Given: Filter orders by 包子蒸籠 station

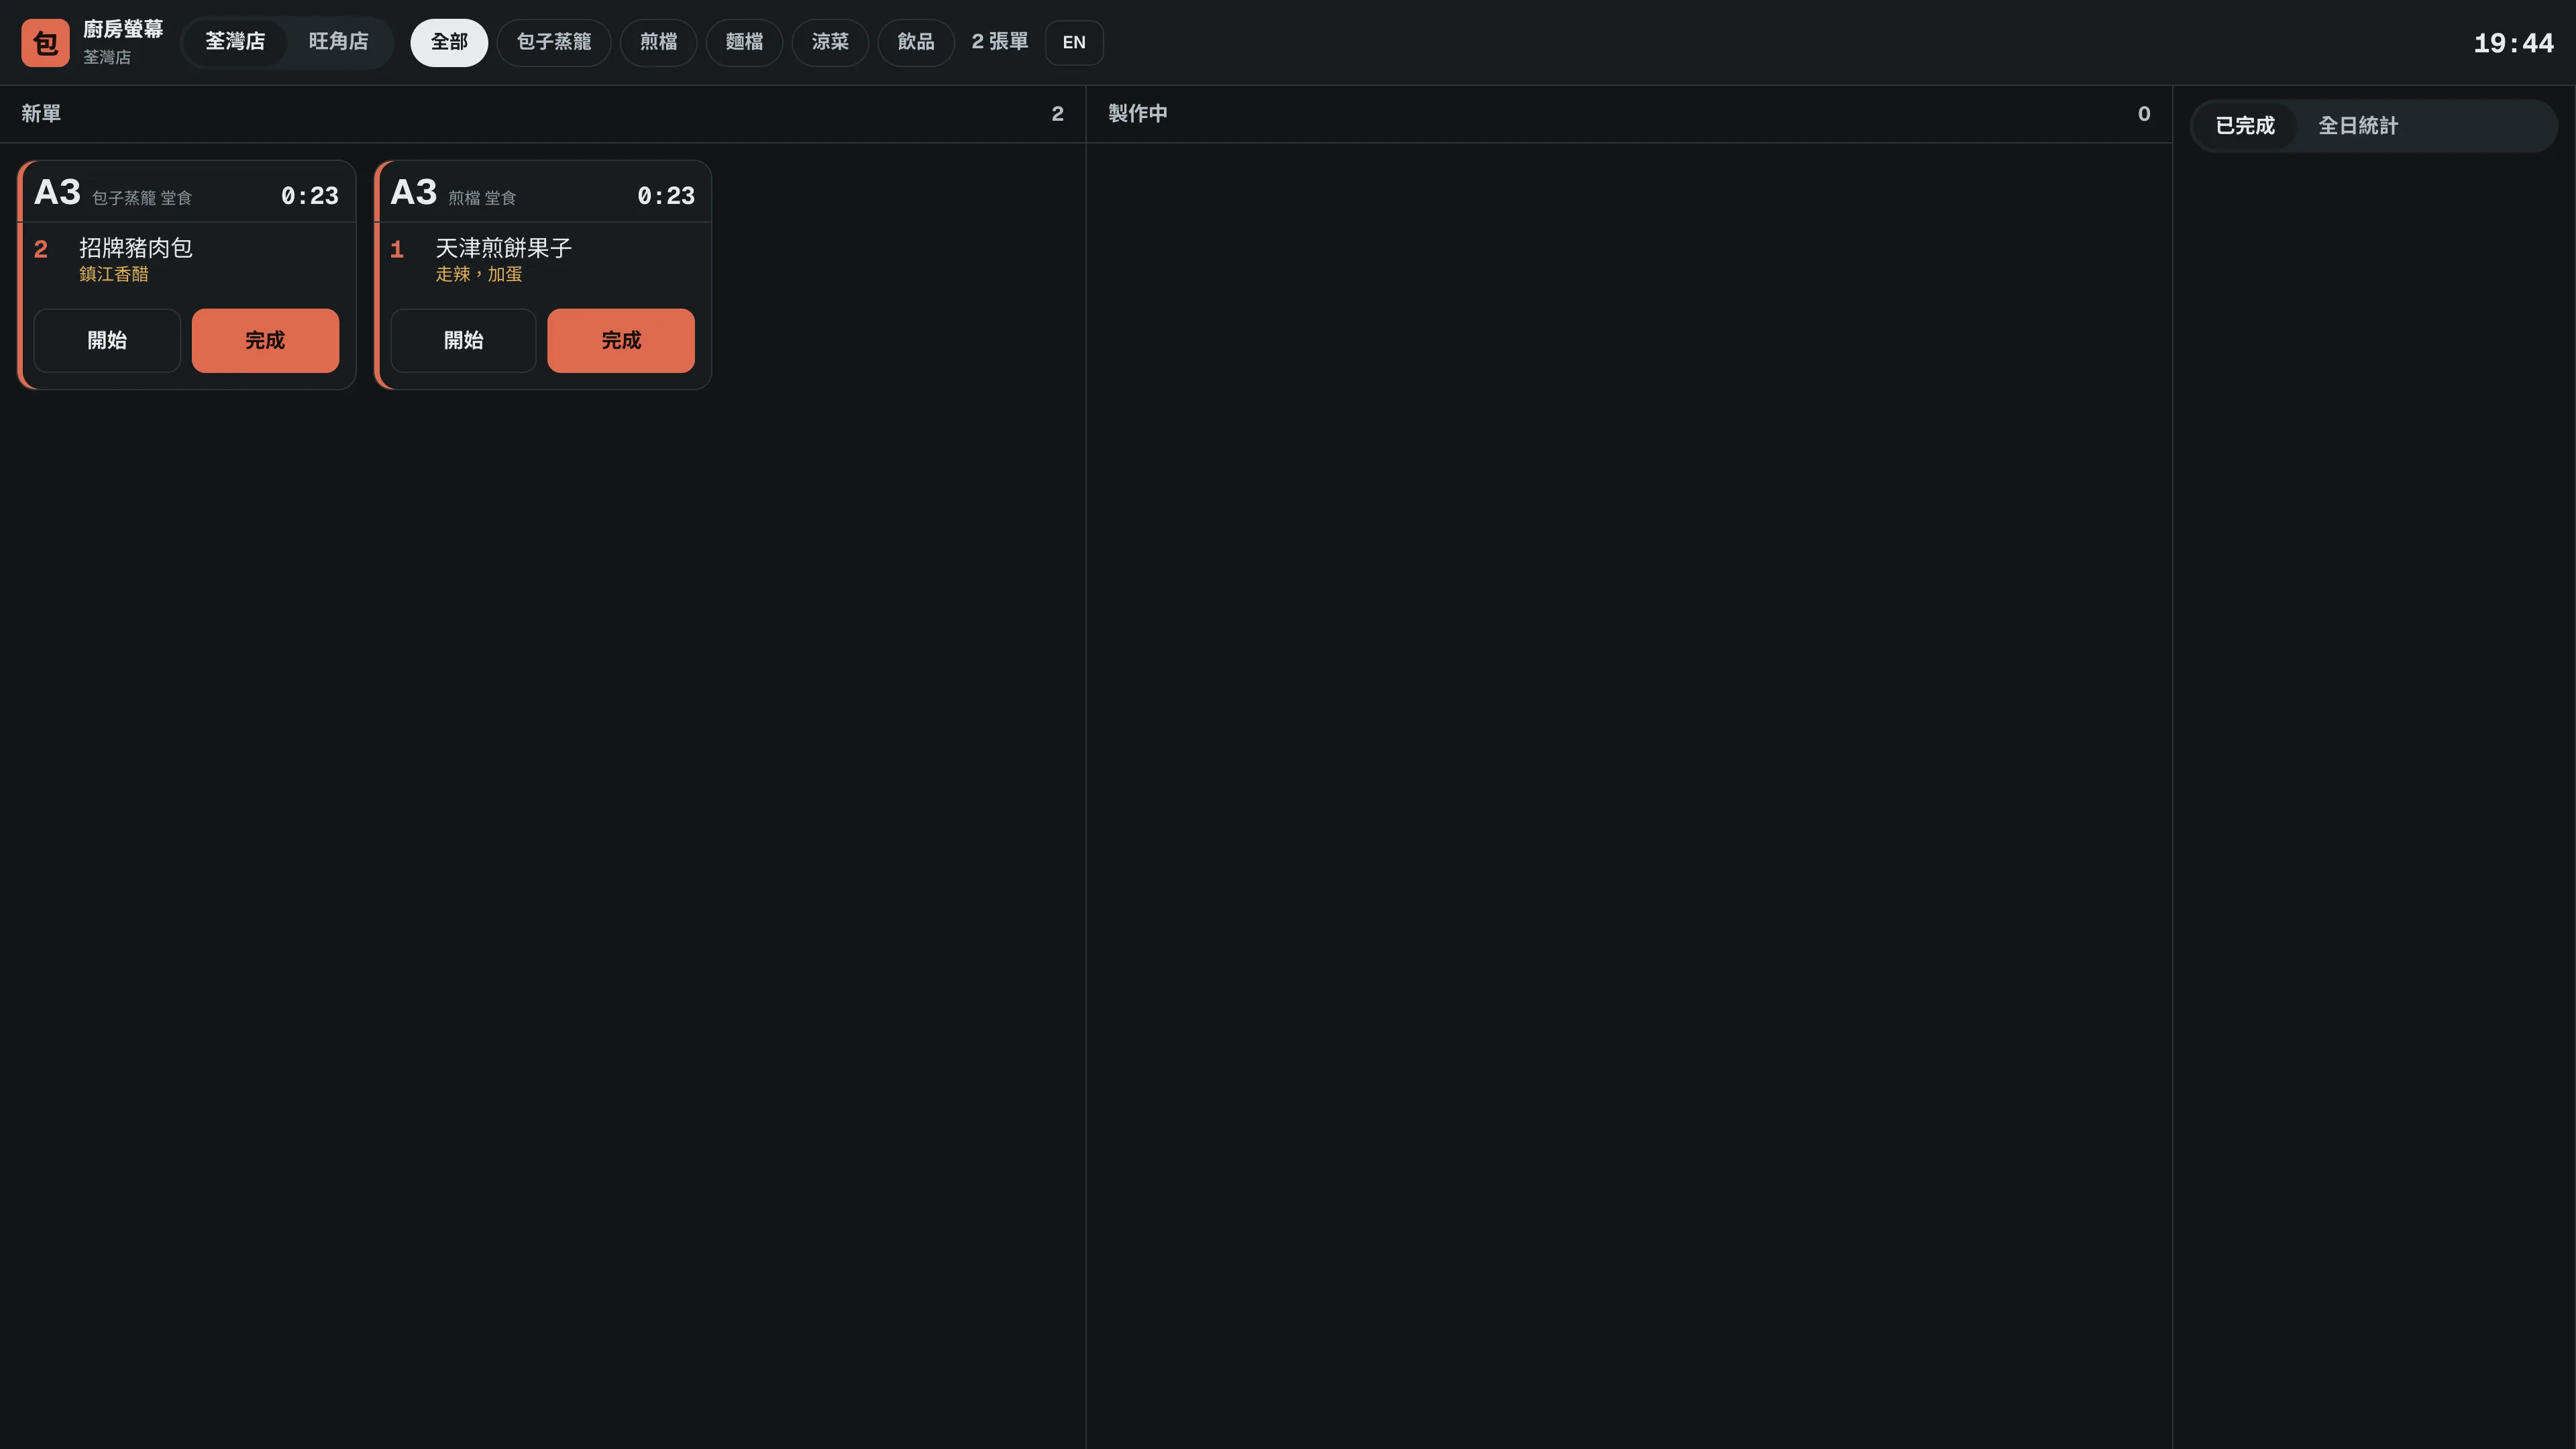Looking at the screenshot, I should click(554, 42).
